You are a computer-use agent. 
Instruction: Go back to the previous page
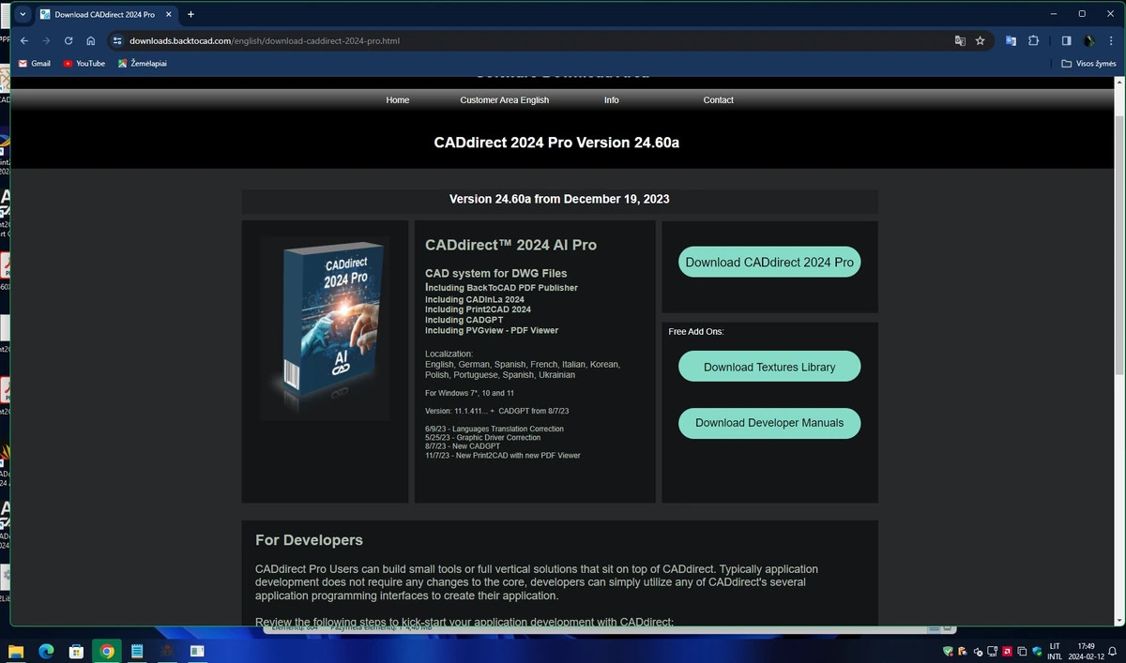pos(24,41)
